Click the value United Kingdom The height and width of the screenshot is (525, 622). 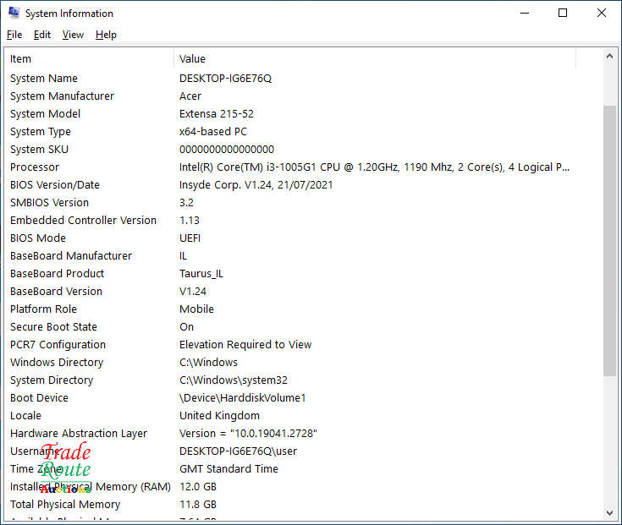(219, 416)
